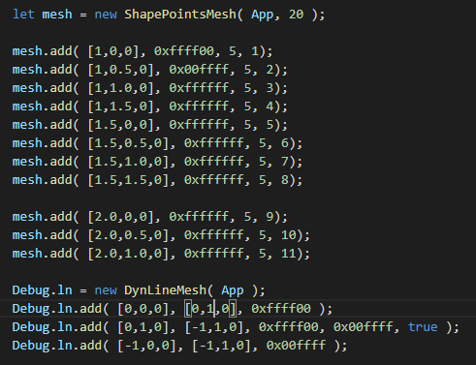Click the trailing number 10 in mesh.add
This screenshot has width=476, height=365.
[289, 235]
